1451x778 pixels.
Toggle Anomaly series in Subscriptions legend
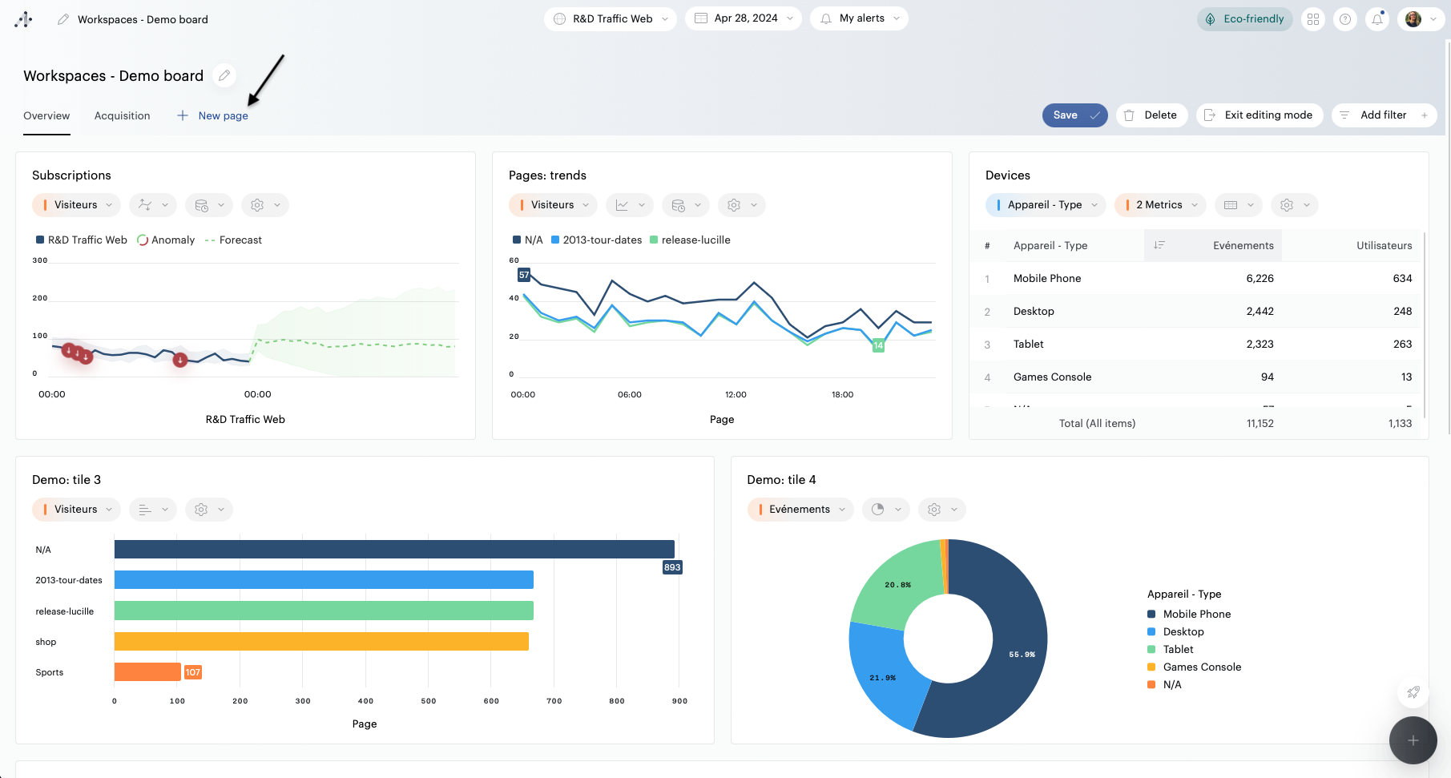click(x=166, y=240)
